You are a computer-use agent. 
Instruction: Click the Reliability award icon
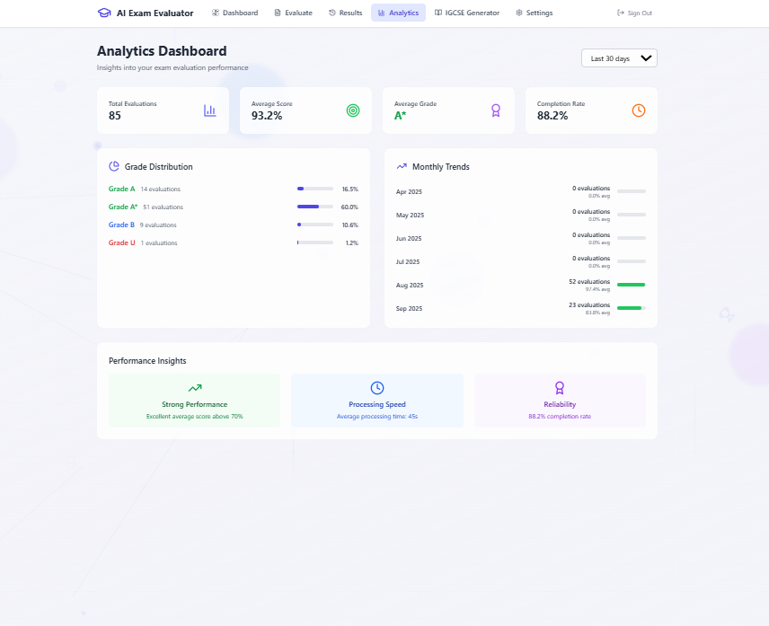click(x=559, y=386)
